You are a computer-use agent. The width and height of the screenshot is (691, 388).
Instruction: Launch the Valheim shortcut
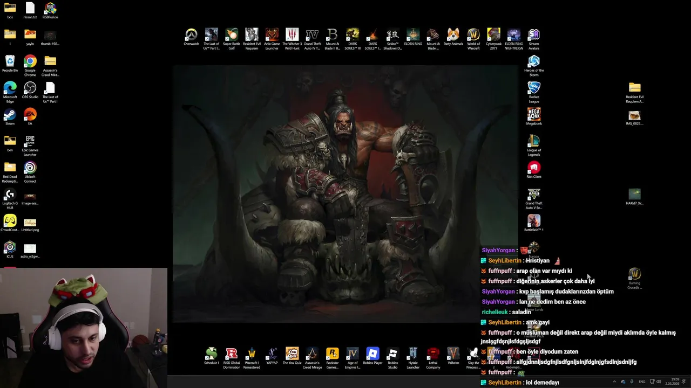click(x=453, y=356)
